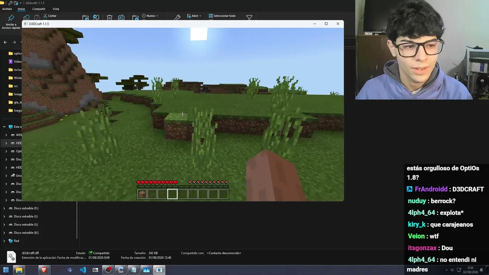Pin folder with Anclar al Acceso rápido icon
This screenshot has width=489, height=275.
(11, 21)
